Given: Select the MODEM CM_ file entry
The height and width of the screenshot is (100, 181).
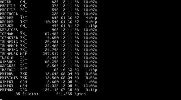Looking at the screenshot, I should point(48,2).
